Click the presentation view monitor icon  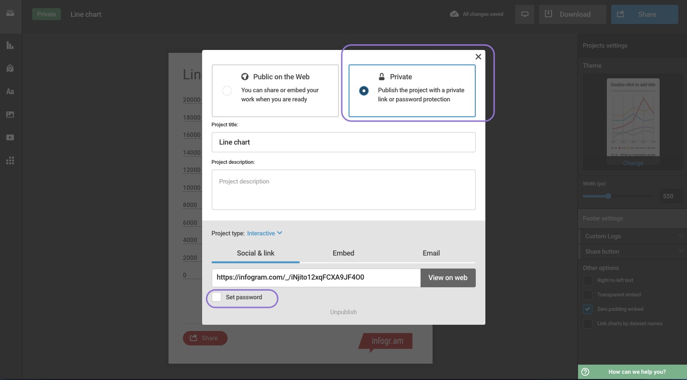(525, 14)
